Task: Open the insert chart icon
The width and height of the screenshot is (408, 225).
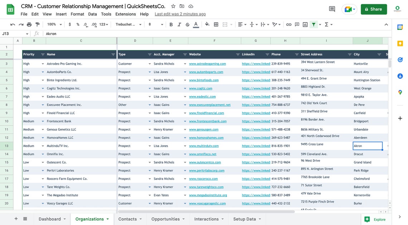Action: click(x=305, y=24)
